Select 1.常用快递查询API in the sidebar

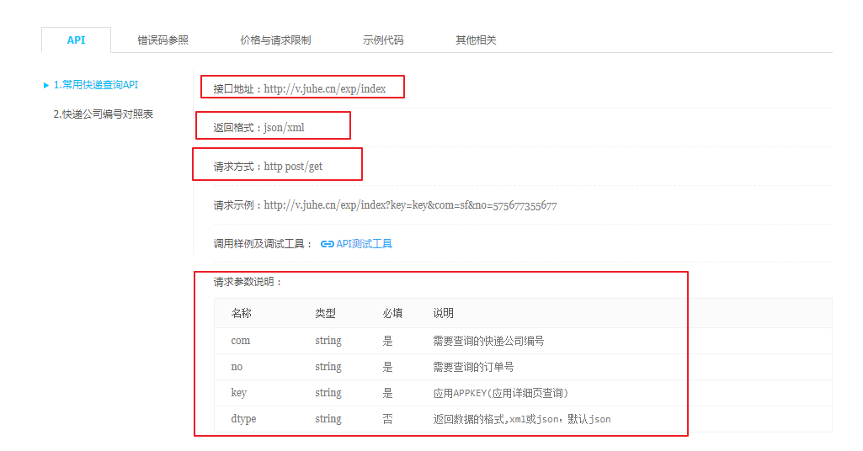(95, 85)
